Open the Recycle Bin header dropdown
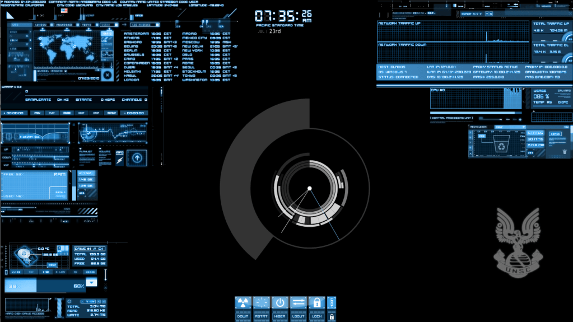This screenshot has height=322, width=573. (x=524, y=127)
